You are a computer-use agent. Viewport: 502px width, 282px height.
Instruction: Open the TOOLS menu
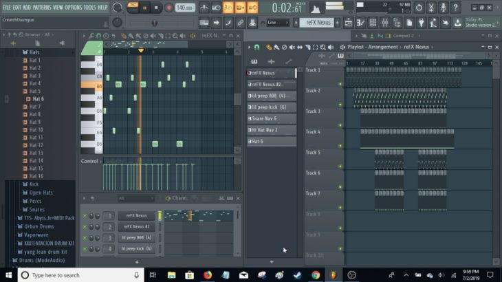[x=89, y=7]
